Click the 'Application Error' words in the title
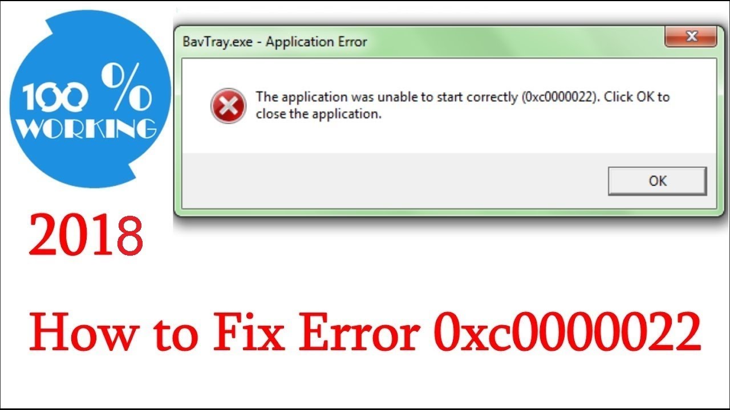Viewport: 730px width, 410px height. (x=317, y=42)
